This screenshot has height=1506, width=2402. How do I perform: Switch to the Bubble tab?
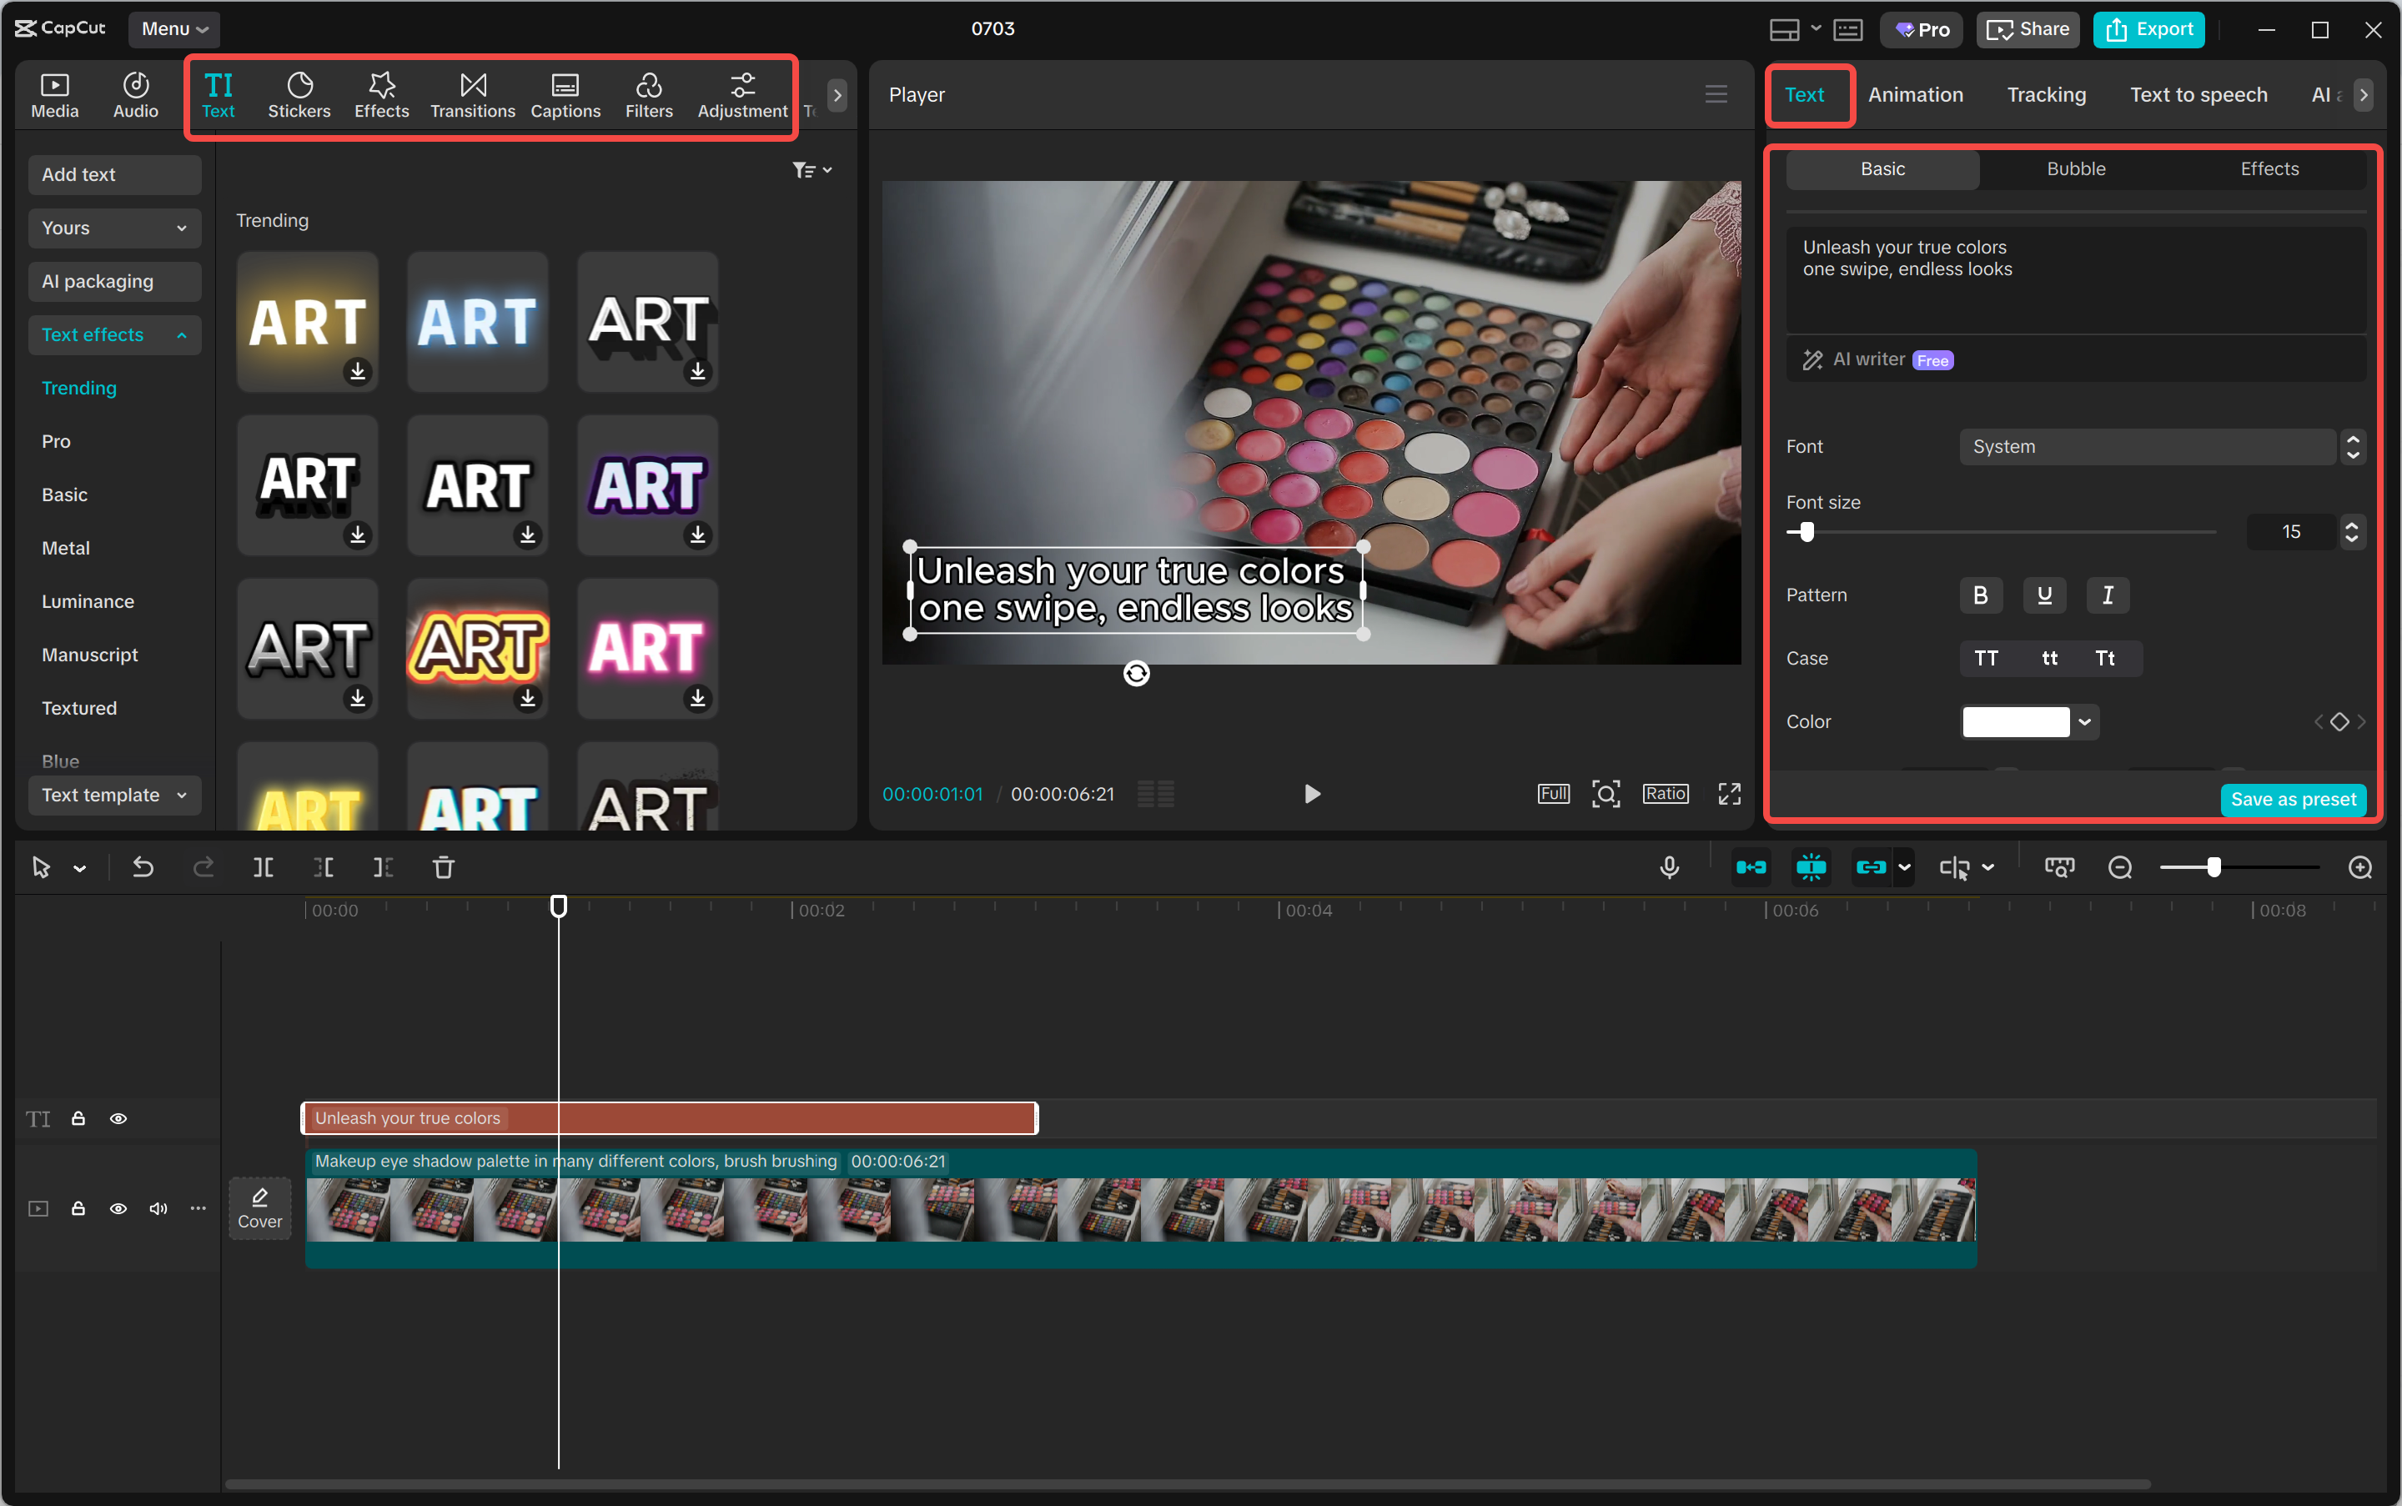pyautogui.click(x=2075, y=169)
